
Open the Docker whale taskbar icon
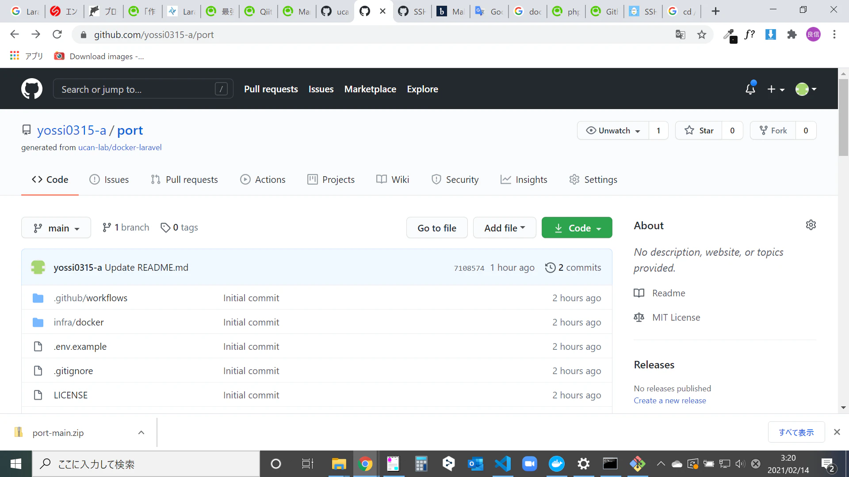(x=556, y=464)
